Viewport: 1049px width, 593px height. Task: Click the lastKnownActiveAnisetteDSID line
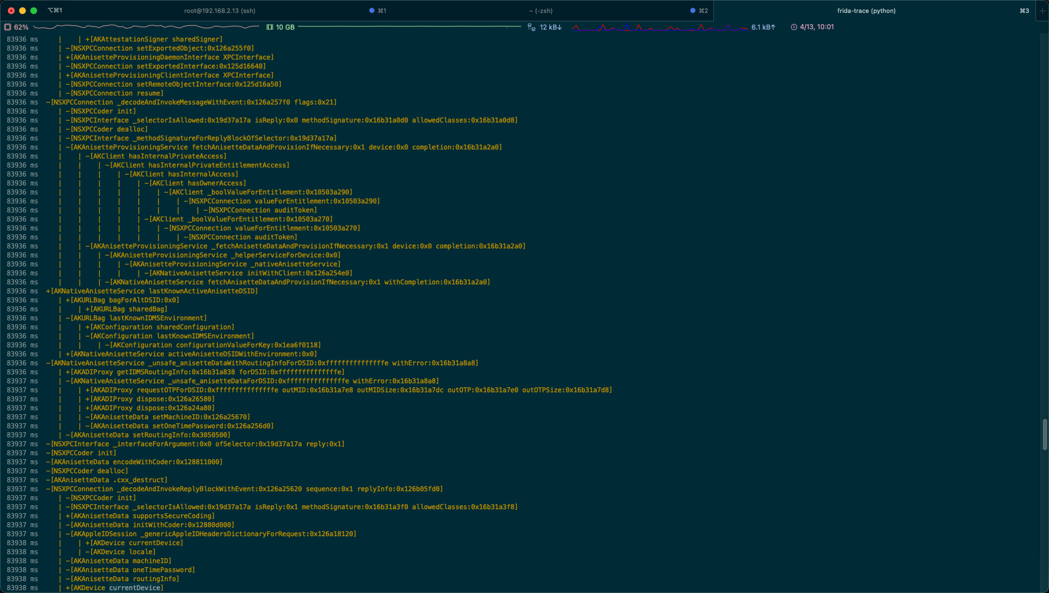152,291
